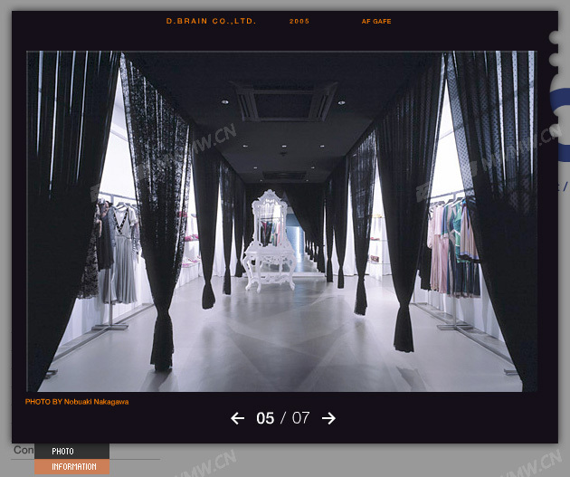The image size is (570, 477).
Task: Open the INFORMATION tab
Action: (x=72, y=466)
